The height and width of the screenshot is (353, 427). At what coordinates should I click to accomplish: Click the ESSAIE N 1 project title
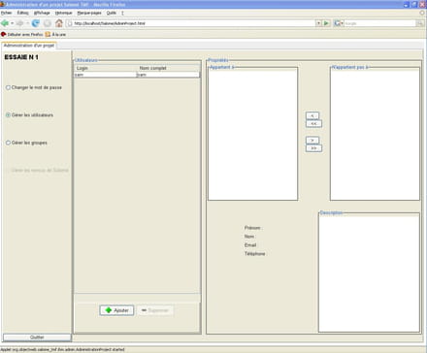click(21, 57)
